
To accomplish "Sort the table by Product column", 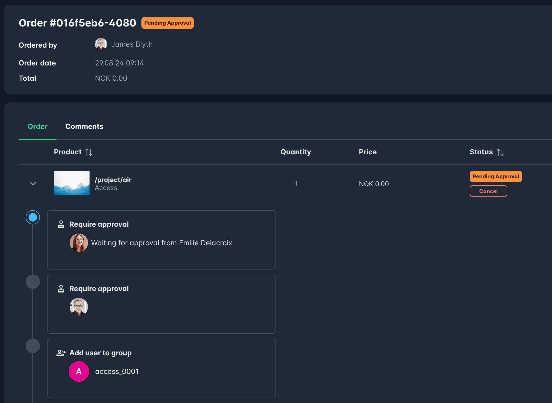I will tap(89, 152).
